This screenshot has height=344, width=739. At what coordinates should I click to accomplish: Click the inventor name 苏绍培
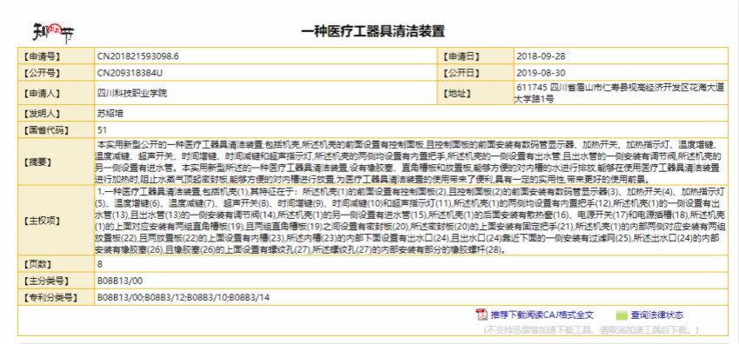tap(110, 114)
